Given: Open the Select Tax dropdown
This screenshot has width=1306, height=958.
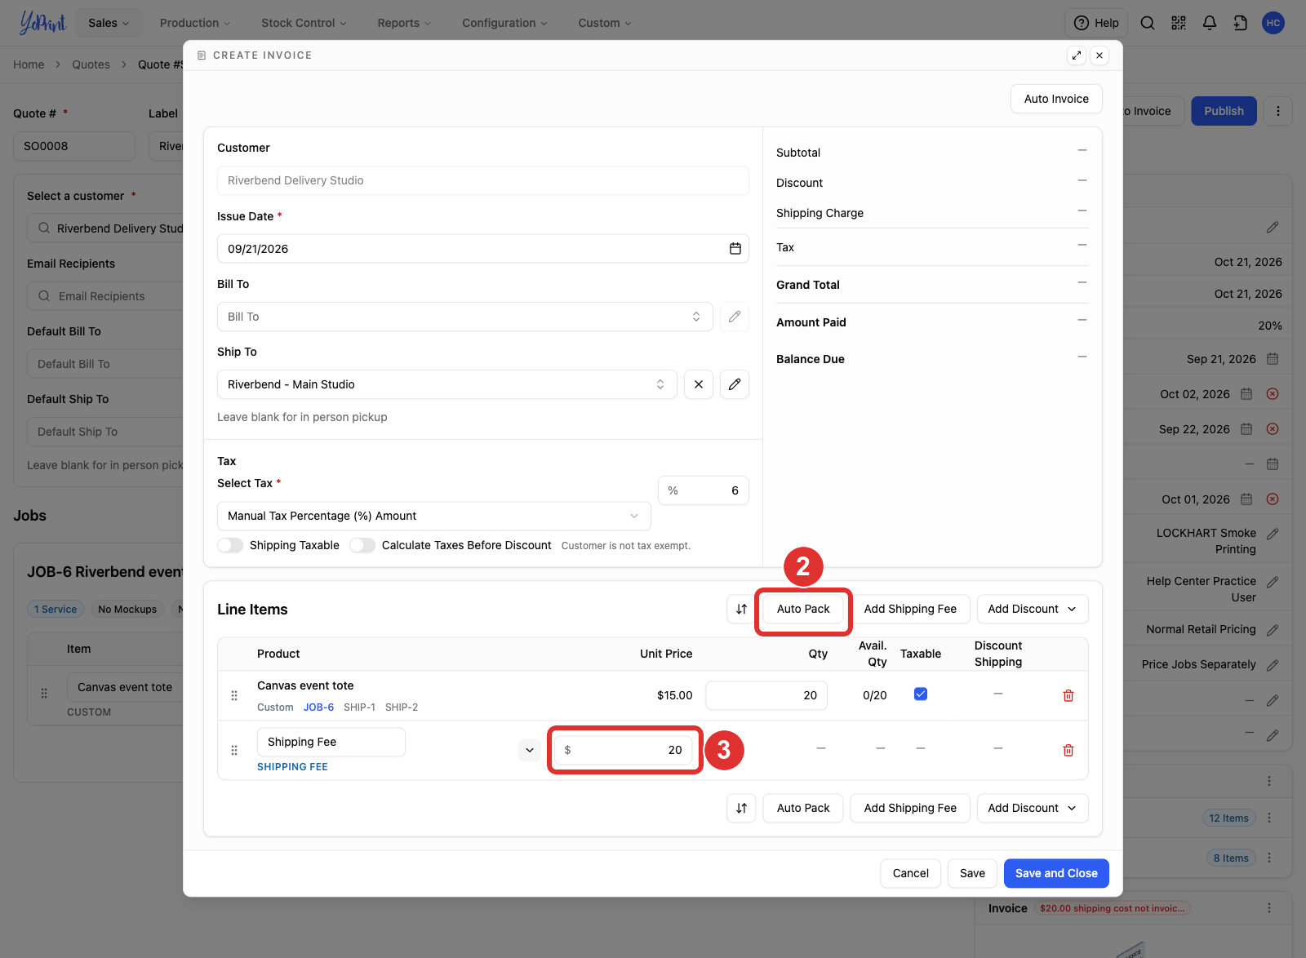Looking at the screenshot, I should pyautogui.click(x=433, y=516).
